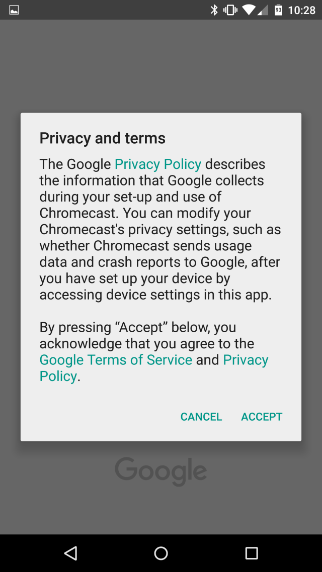Screen dimensions: 322x572
Task: Tap the Bluetooth status icon
Action: pyautogui.click(x=214, y=10)
